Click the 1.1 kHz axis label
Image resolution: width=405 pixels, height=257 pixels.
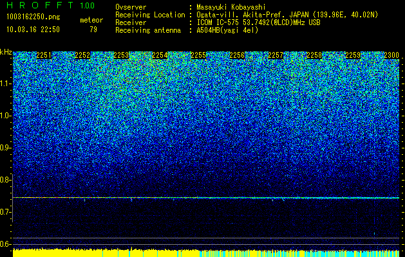pyautogui.click(x=6, y=84)
